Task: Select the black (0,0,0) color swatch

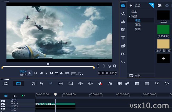Action: pos(163,15)
